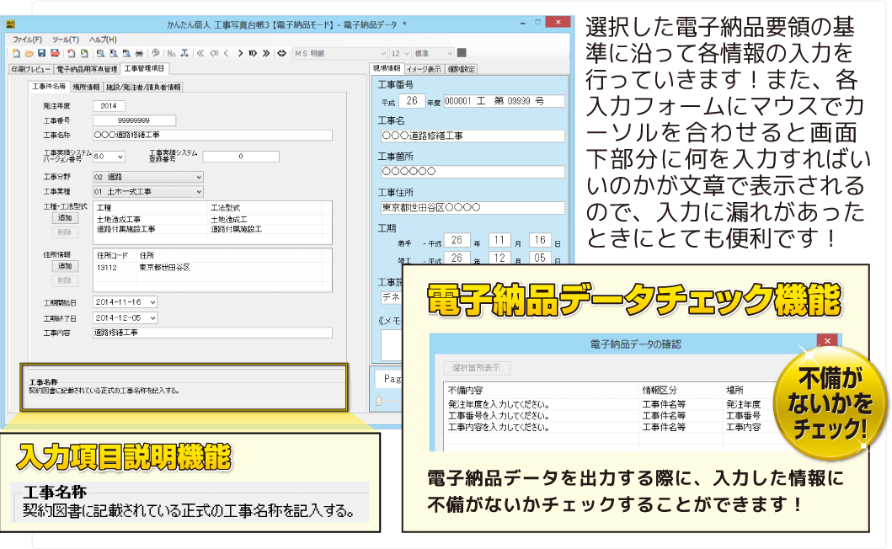This screenshot has width=892, height=549.
Task: Open the search tool icon
Action: coord(155,54)
